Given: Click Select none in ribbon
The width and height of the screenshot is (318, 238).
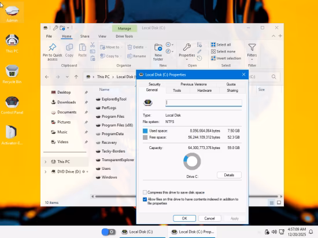Looking at the screenshot, I should click(223, 51).
